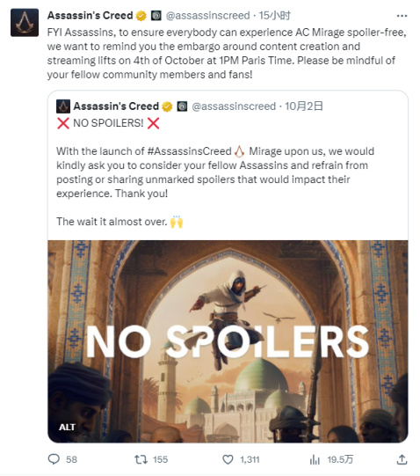Click the share upload icon
This screenshot has width=420, height=476.
pos(402,459)
